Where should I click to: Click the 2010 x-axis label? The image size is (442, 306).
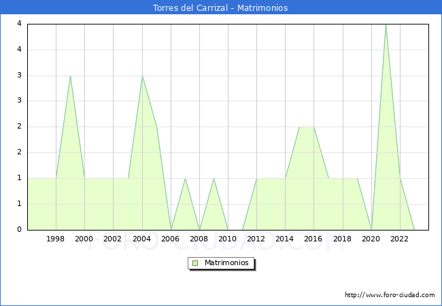point(228,239)
